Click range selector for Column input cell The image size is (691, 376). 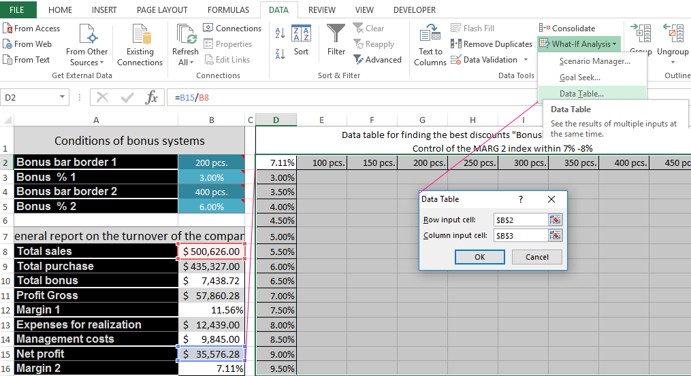click(556, 235)
